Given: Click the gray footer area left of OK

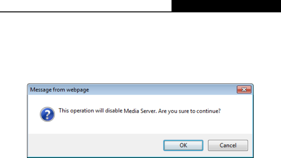Looking at the screenshot, I should pyautogui.click(x=93, y=145).
